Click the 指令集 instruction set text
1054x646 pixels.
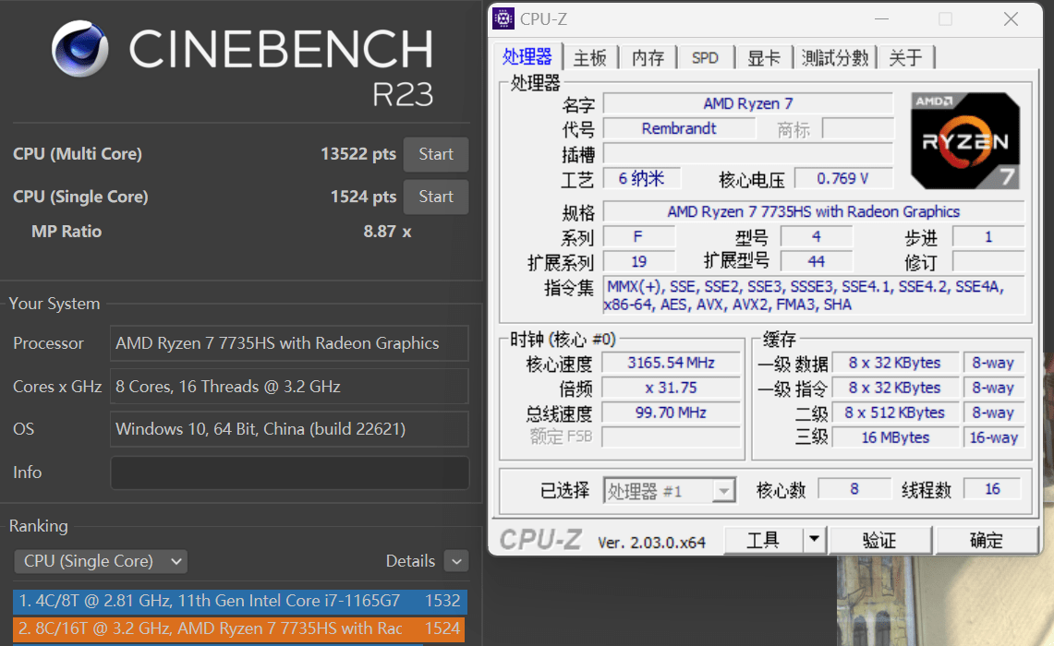[x=813, y=295]
